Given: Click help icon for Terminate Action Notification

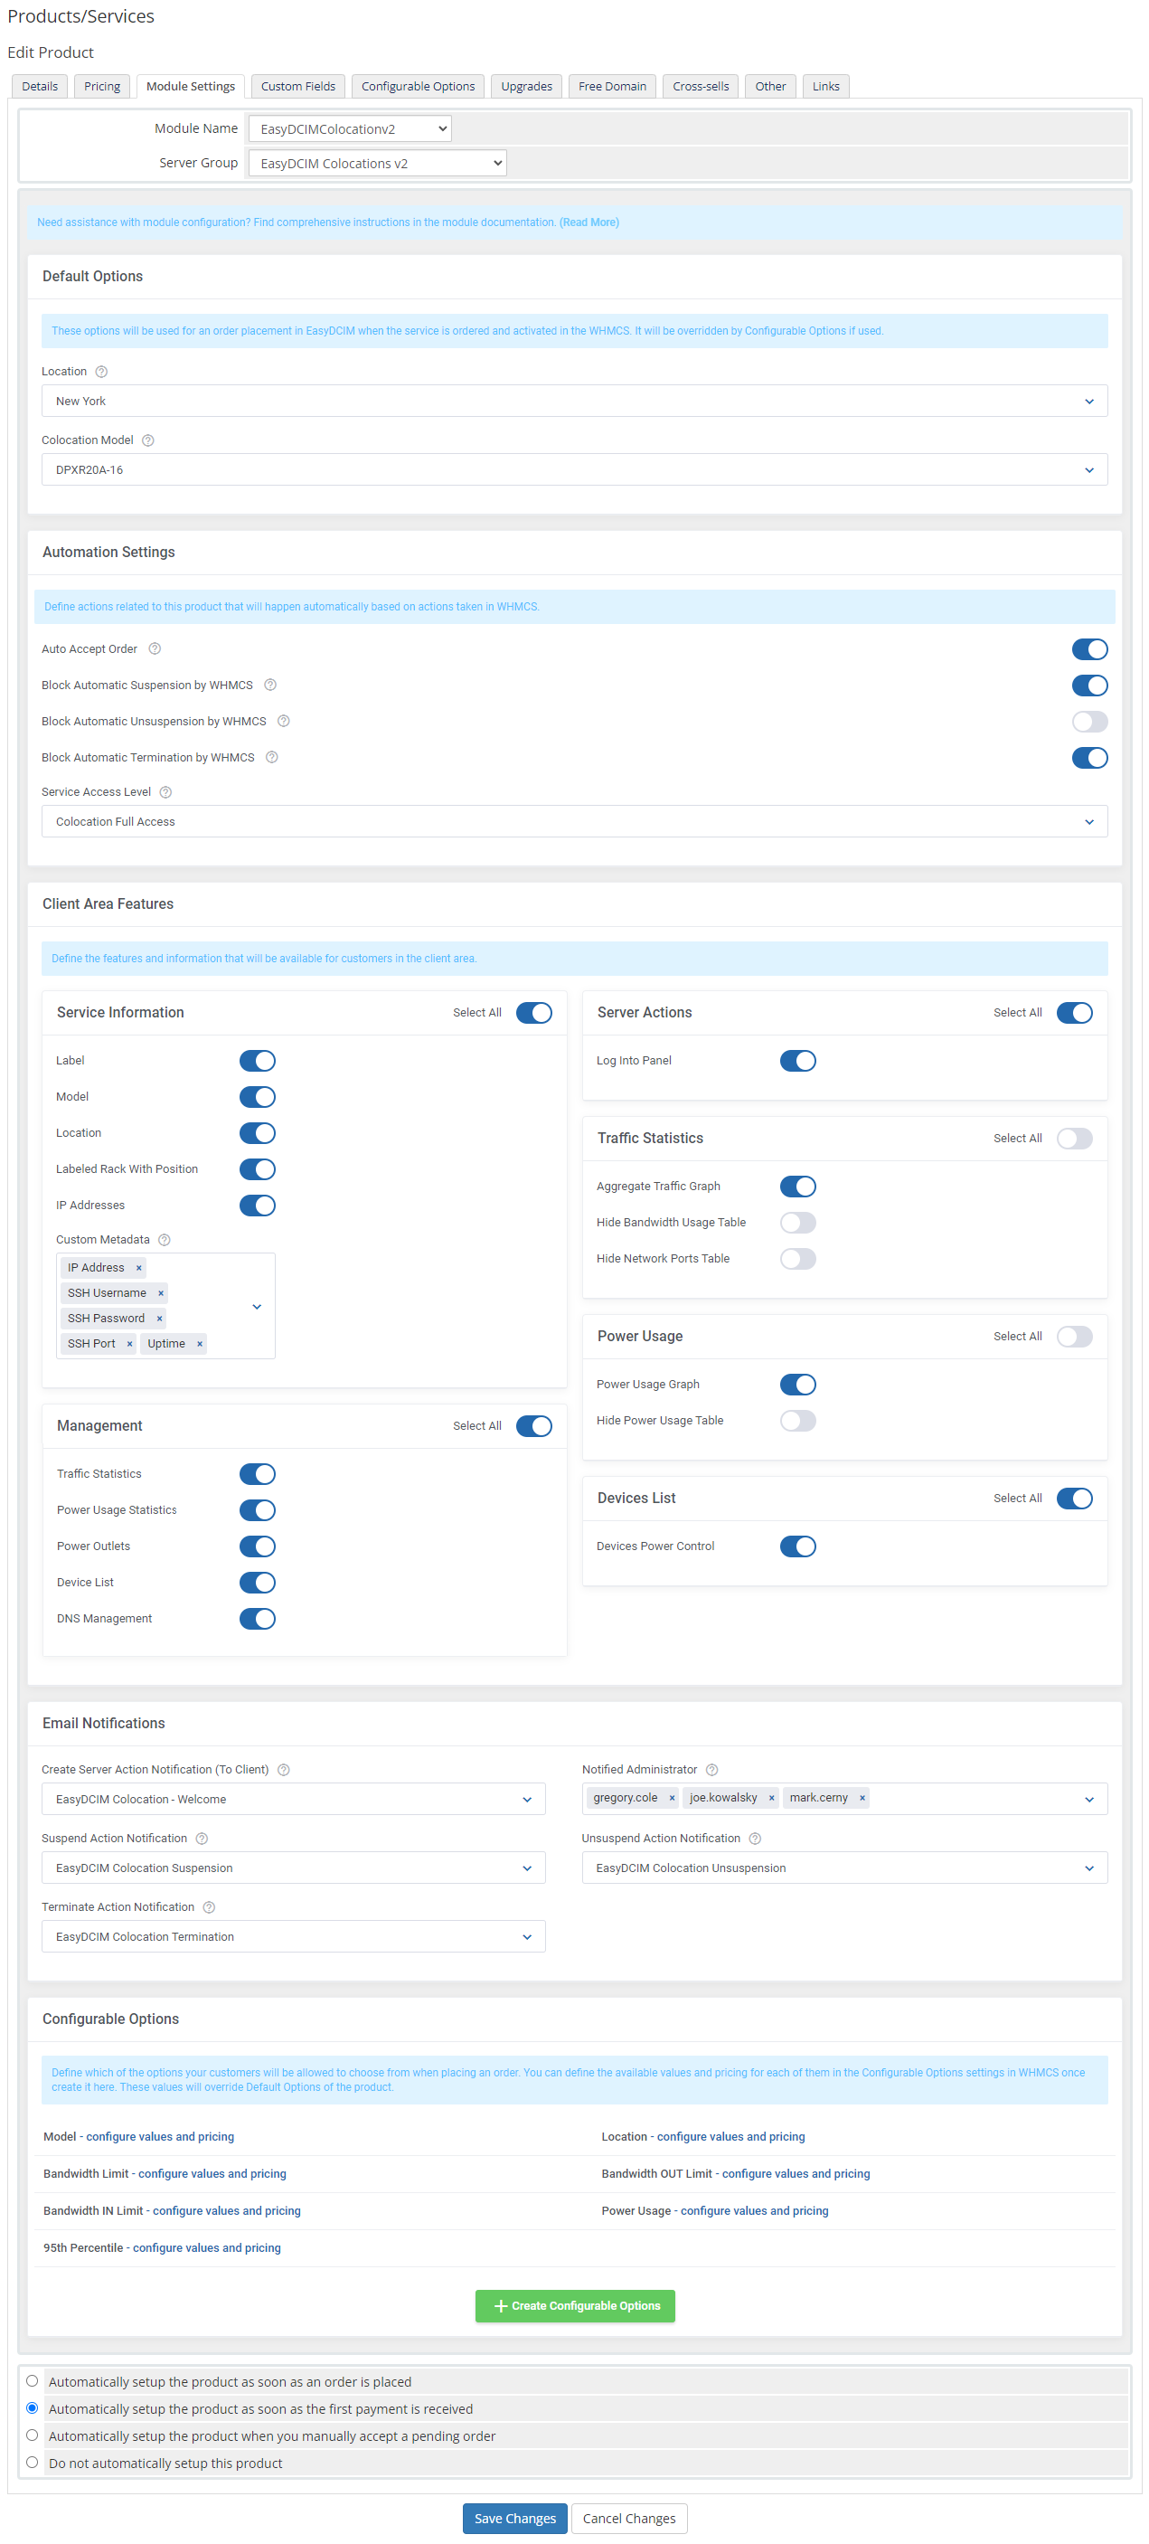Looking at the screenshot, I should pyautogui.click(x=209, y=1908).
